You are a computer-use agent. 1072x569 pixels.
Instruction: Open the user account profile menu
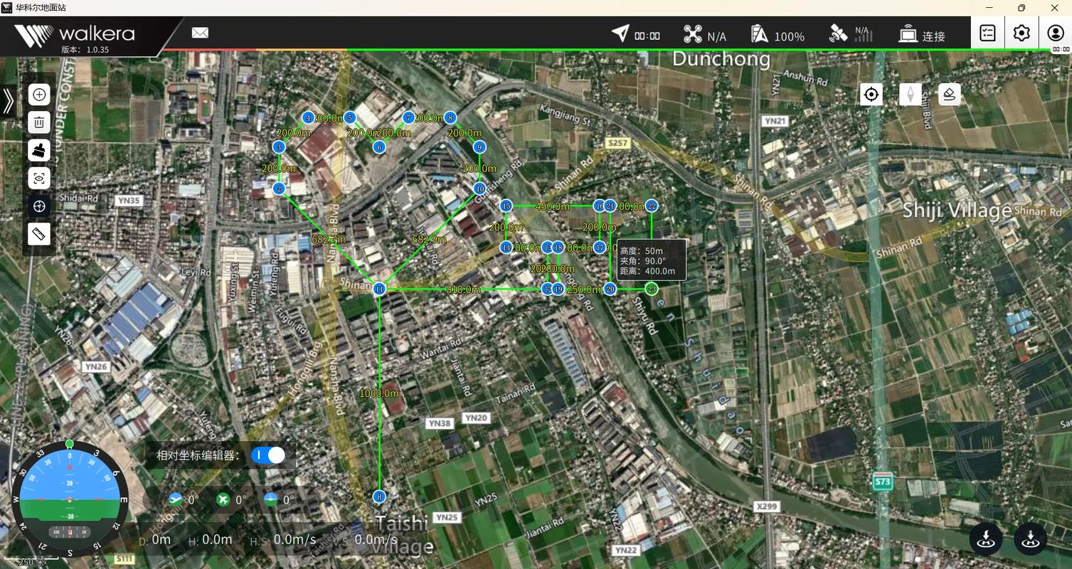pyautogui.click(x=1056, y=33)
